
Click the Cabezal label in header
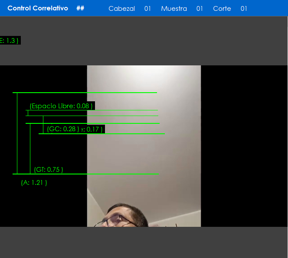[121, 9]
